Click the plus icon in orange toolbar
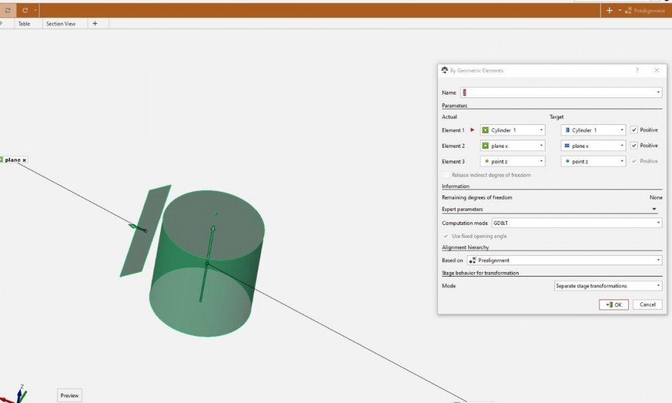The image size is (672, 403). (609, 11)
